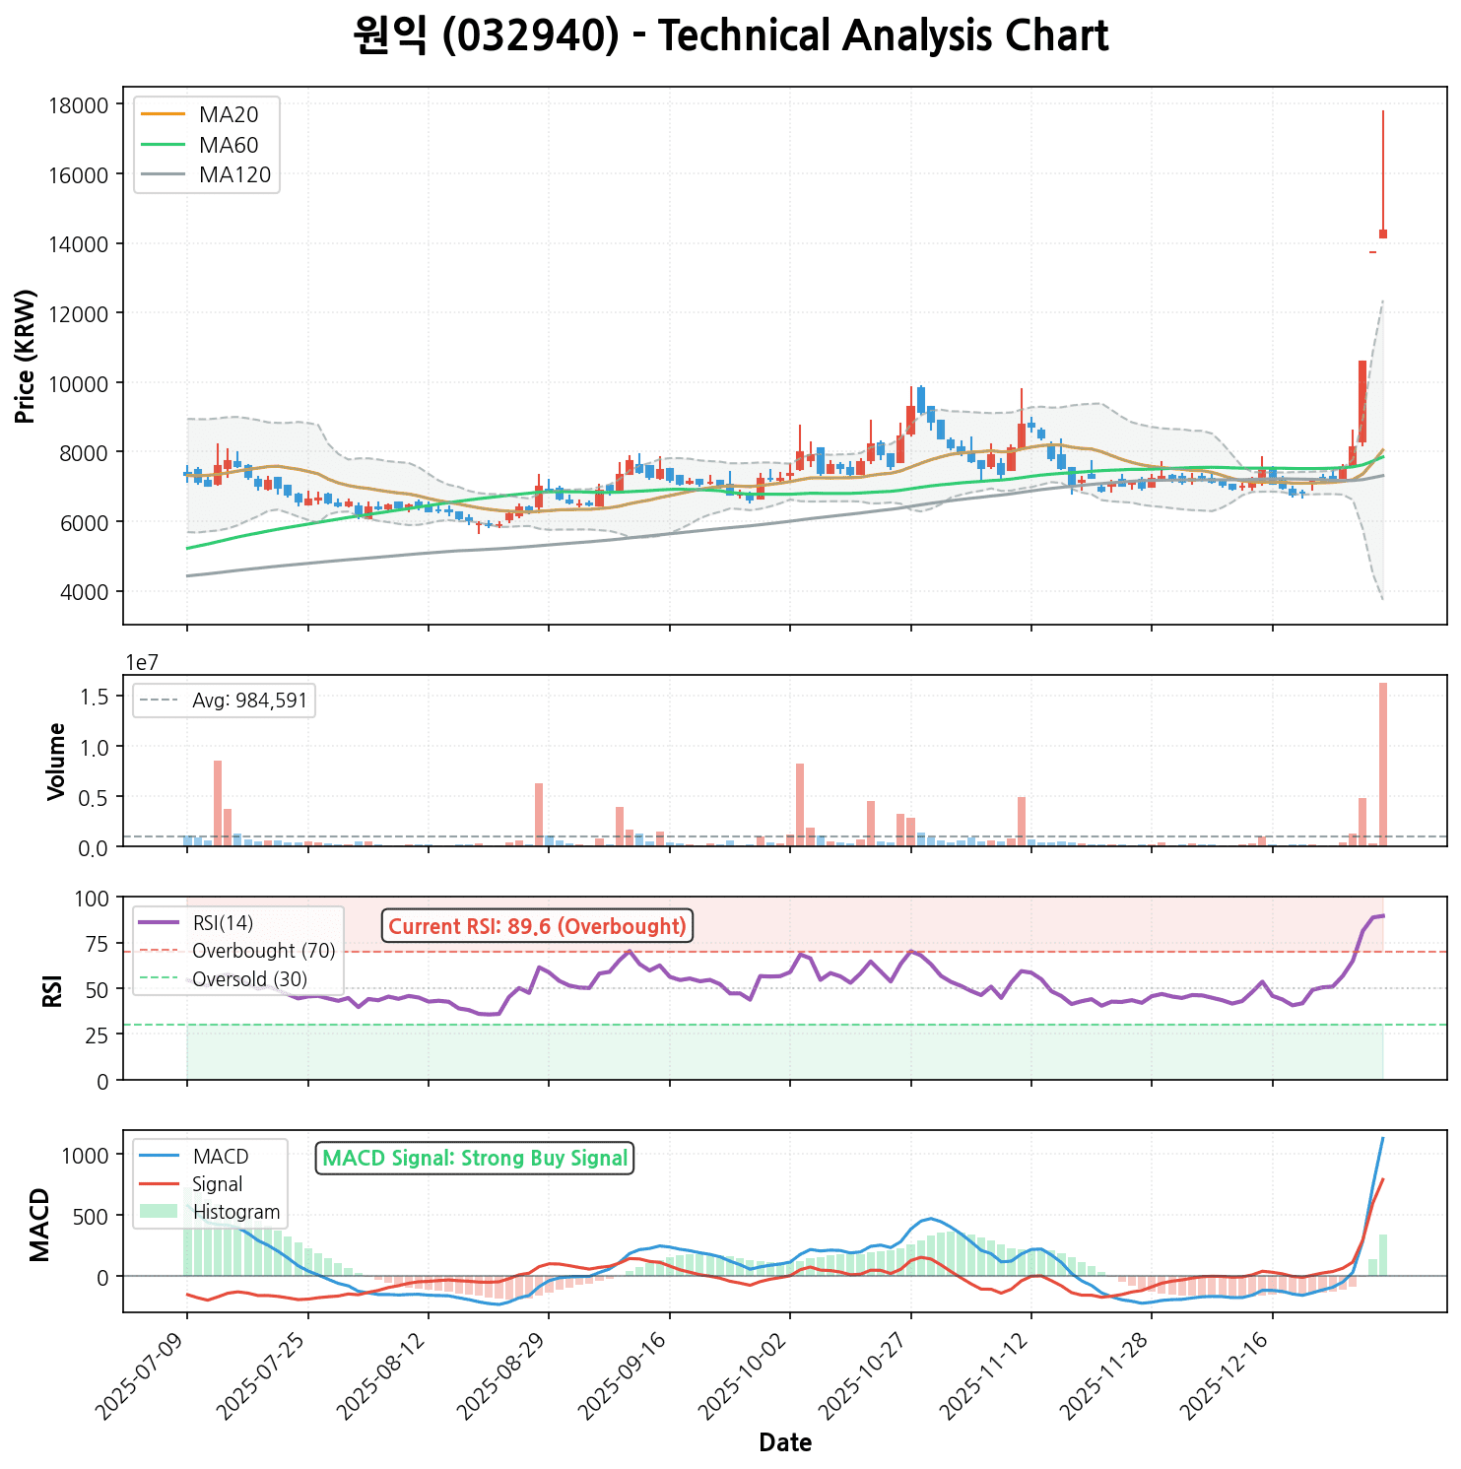Image resolution: width=1461 pixels, height=1469 pixels.
Task: Click the chart title 원익 (032940)
Action: (730, 36)
